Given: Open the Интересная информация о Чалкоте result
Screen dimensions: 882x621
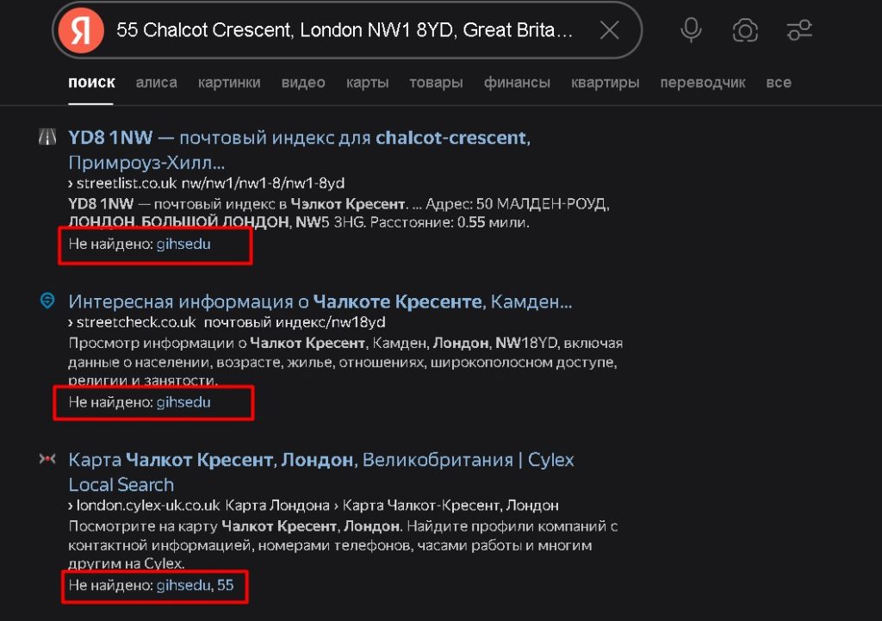Looking at the screenshot, I should click(319, 301).
